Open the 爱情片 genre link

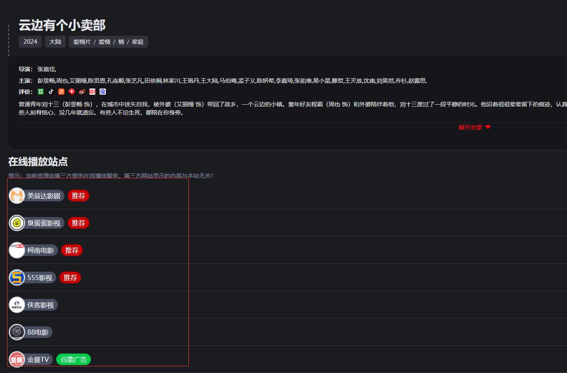click(82, 42)
